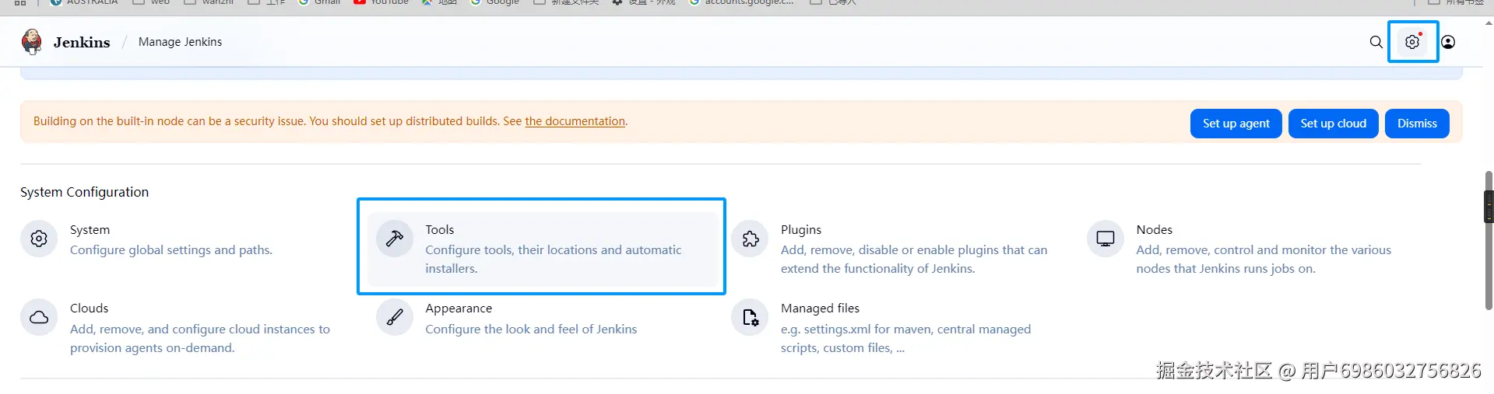Open the documentation link
The width and height of the screenshot is (1494, 394).
[x=575, y=121]
